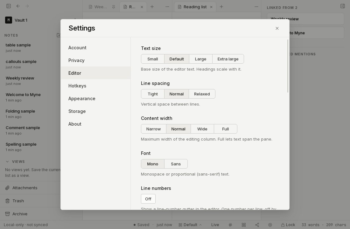Open Hotkeys settings section
Viewport: 350px width, 229px height.
tap(95, 86)
